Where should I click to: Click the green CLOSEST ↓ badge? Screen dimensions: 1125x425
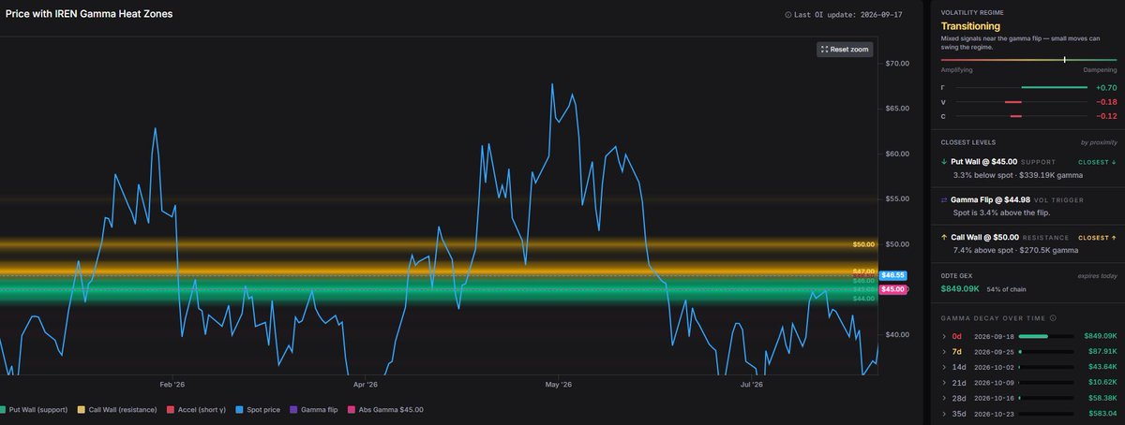pyautogui.click(x=1098, y=162)
